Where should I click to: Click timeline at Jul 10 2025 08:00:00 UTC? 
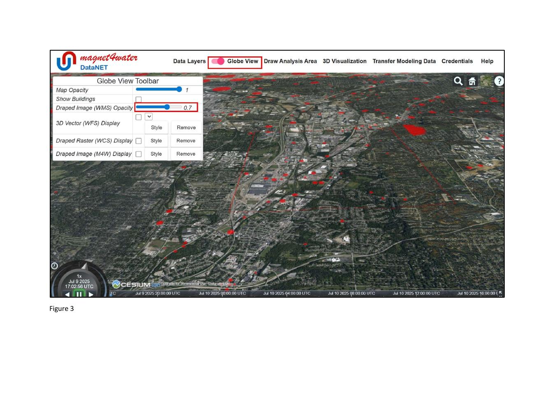[x=351, y=294]
